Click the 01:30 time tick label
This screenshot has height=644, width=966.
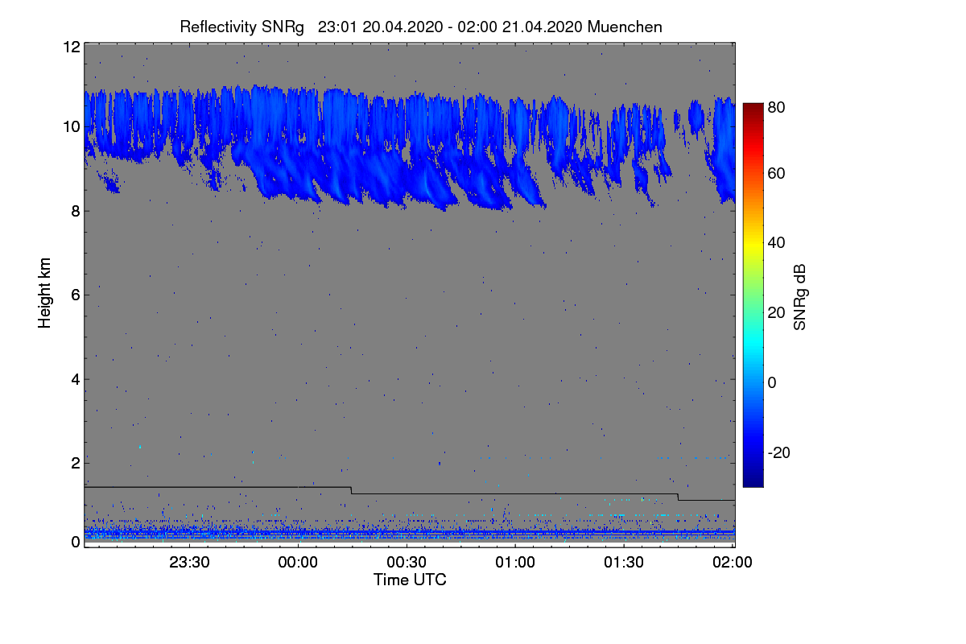tap(624, 563)
